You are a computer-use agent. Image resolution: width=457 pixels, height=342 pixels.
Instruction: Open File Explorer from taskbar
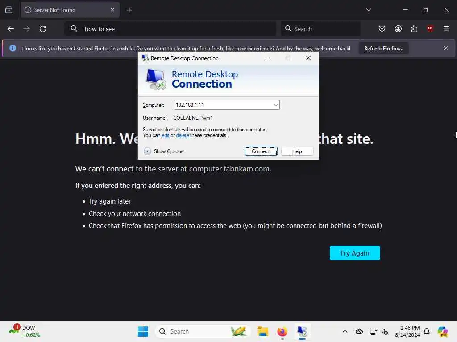point(262,331)
